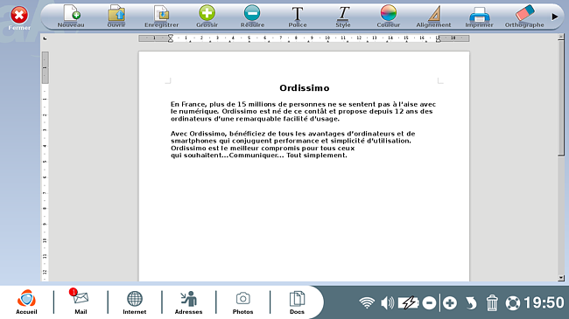Zoom in with the plus status button
This screenshot has height=319, width=569.
(x=450, y=303)
